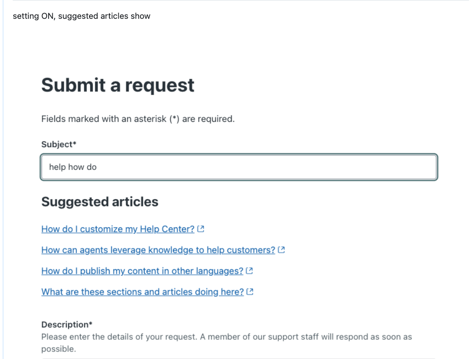Click external-link icon after sections and articles link
This screenshot has width=470, height=359.
pos(250,292)
